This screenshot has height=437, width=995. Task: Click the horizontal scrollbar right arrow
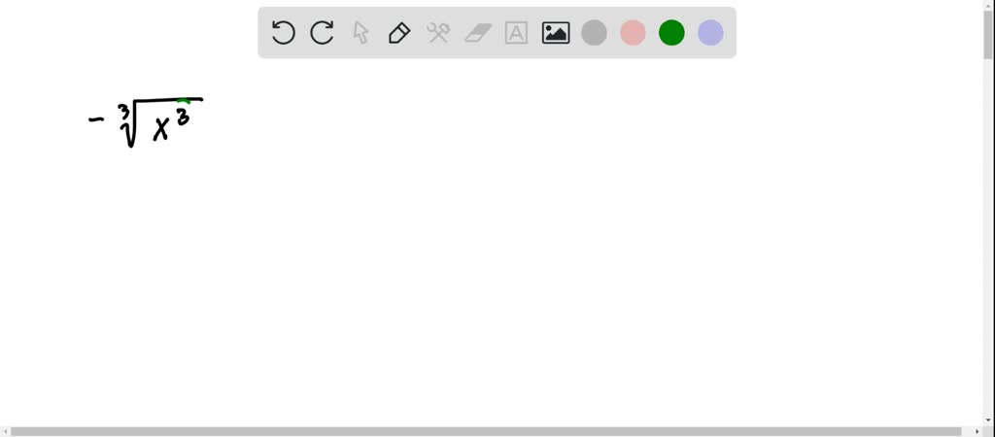point(978,432)
